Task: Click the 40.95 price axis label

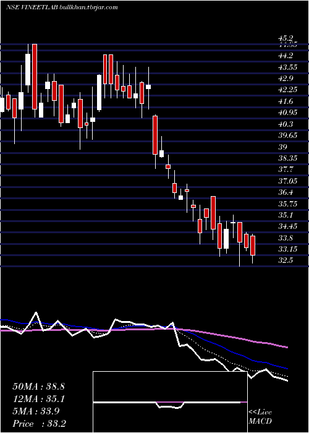Action: 287,113
